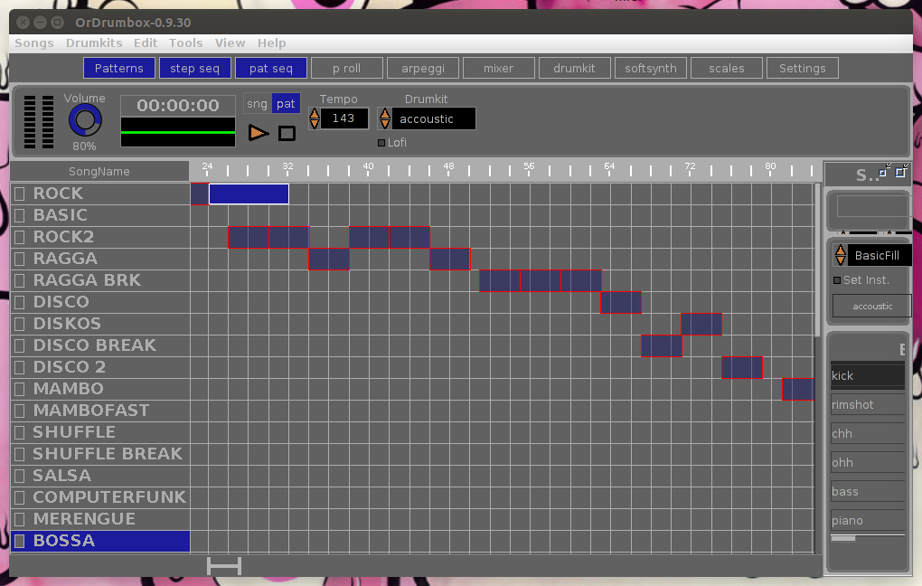The height and width of the screenshot is (586, 922).
Task: Tick the checkbox beside ROCK pattern
Action: [x=19, y=194]
